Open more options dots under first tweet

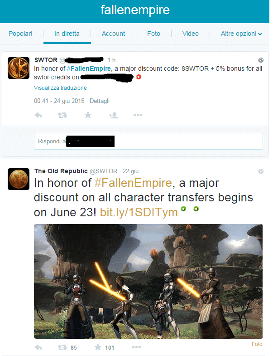pyautogui.click(x=138, y=115)
